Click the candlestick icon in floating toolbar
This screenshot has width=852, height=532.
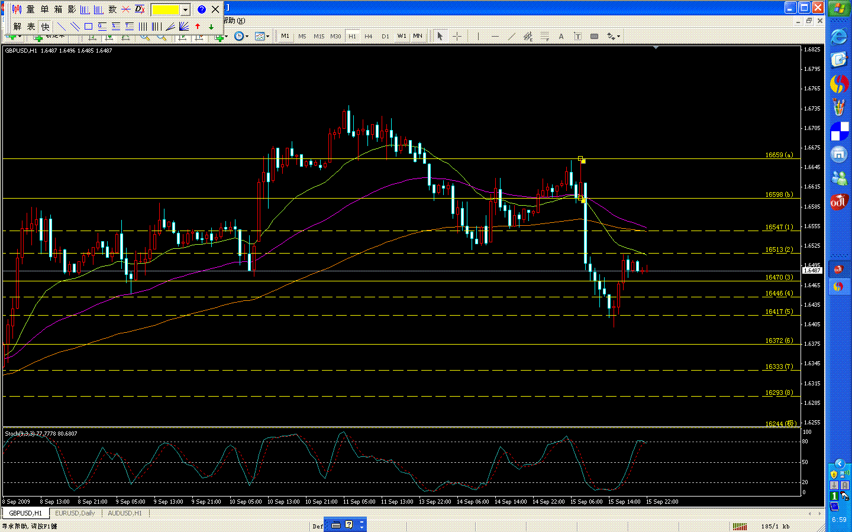[x=17, y=9]
